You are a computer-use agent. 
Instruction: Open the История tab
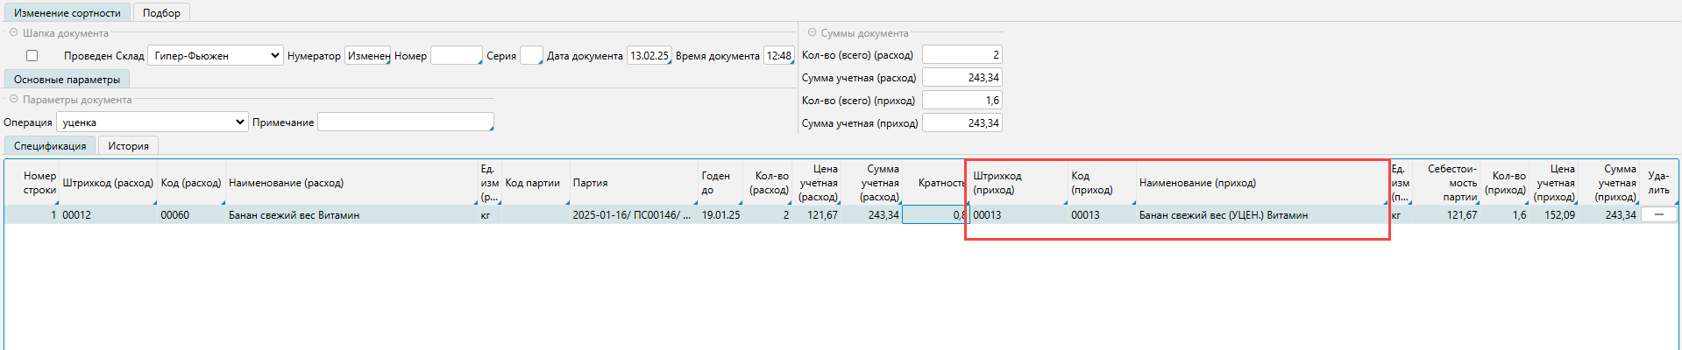tap(128, 146)
